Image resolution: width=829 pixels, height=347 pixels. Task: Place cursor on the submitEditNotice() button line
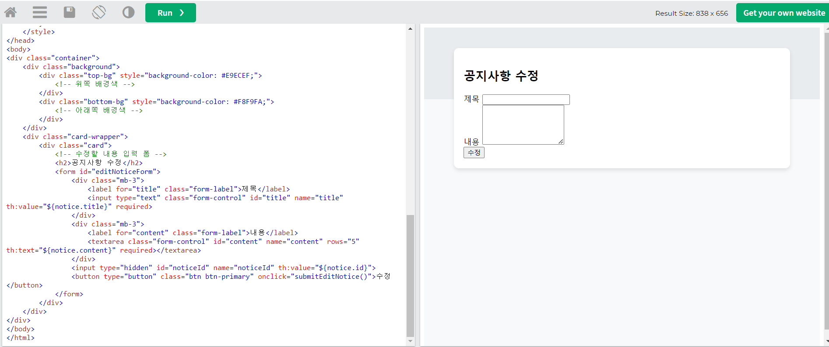coord(231,277)
